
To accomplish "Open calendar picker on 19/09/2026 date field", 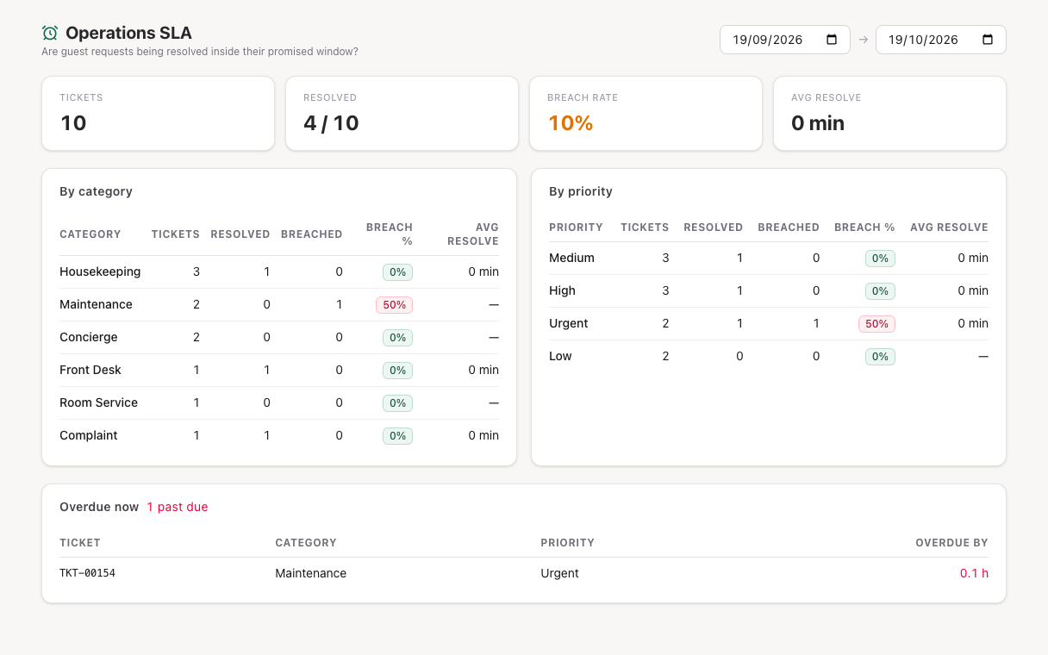I will pyautogui.click(x=832, y=40).
